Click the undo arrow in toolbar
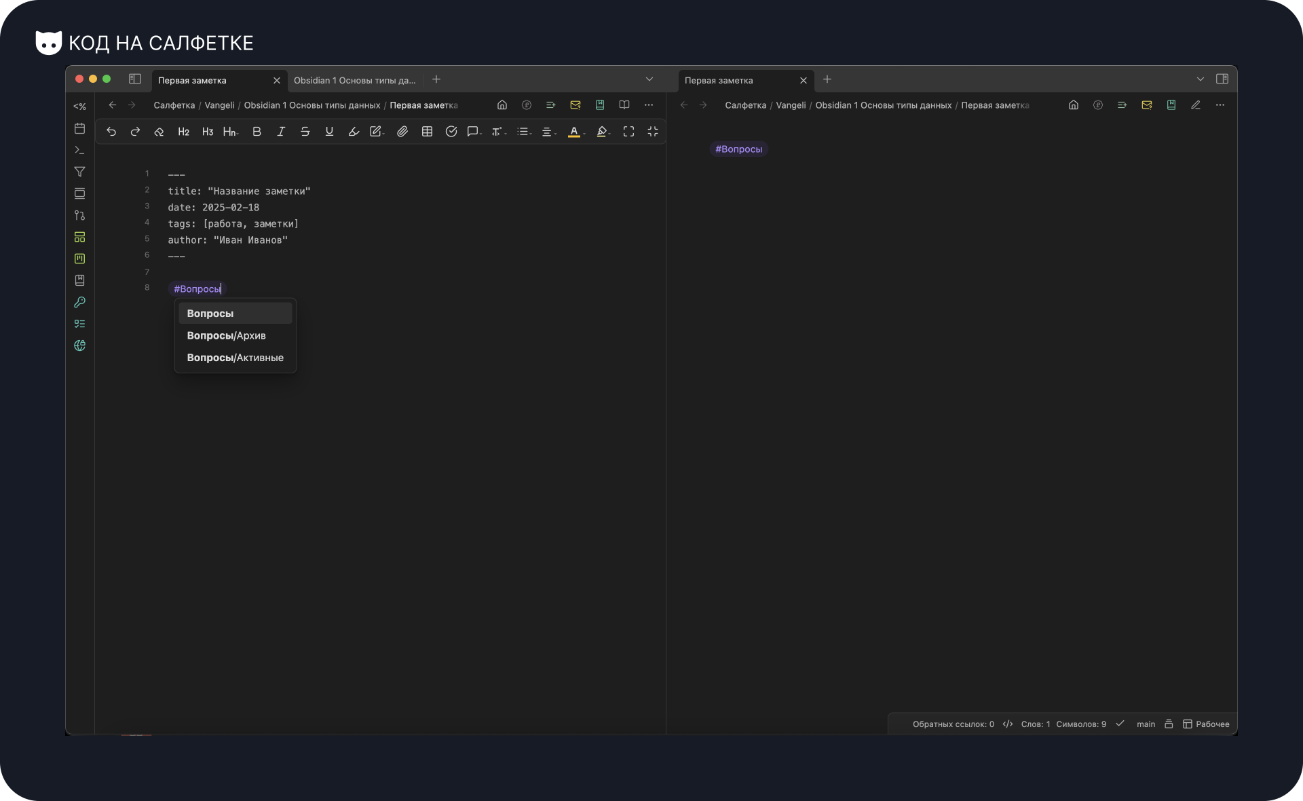 pyautogui.click(x=111, y=132)
